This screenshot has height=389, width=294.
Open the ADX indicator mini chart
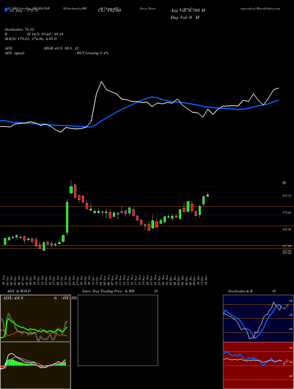click(35, 318)
